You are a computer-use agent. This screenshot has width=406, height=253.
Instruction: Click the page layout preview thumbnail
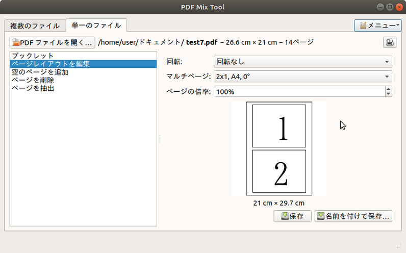(x=279, y=148)
